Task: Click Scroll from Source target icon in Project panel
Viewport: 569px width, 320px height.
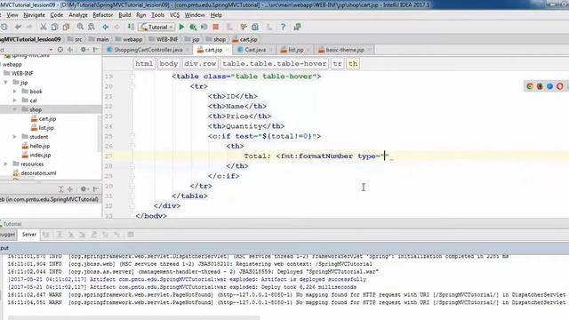Action: coord(60,50)
